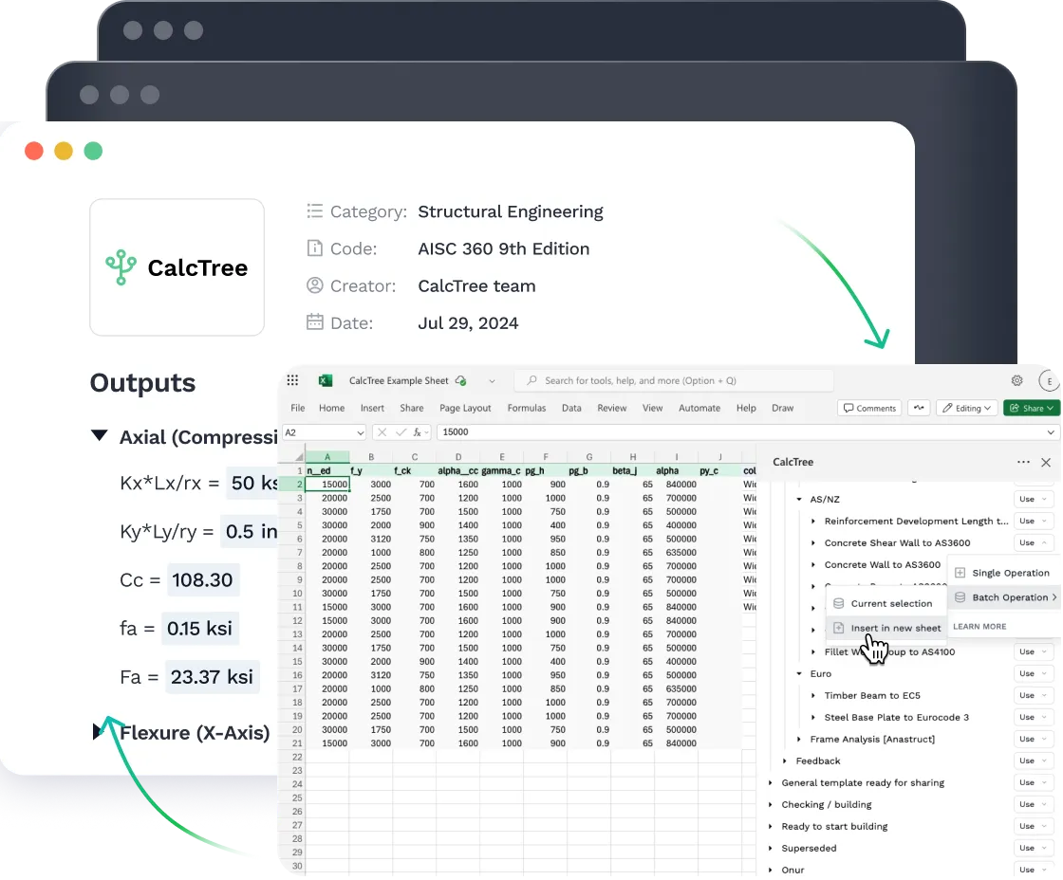This screenshot has width=1063, height=880.
Task: Open the Review tab
Action: (612, 408)
